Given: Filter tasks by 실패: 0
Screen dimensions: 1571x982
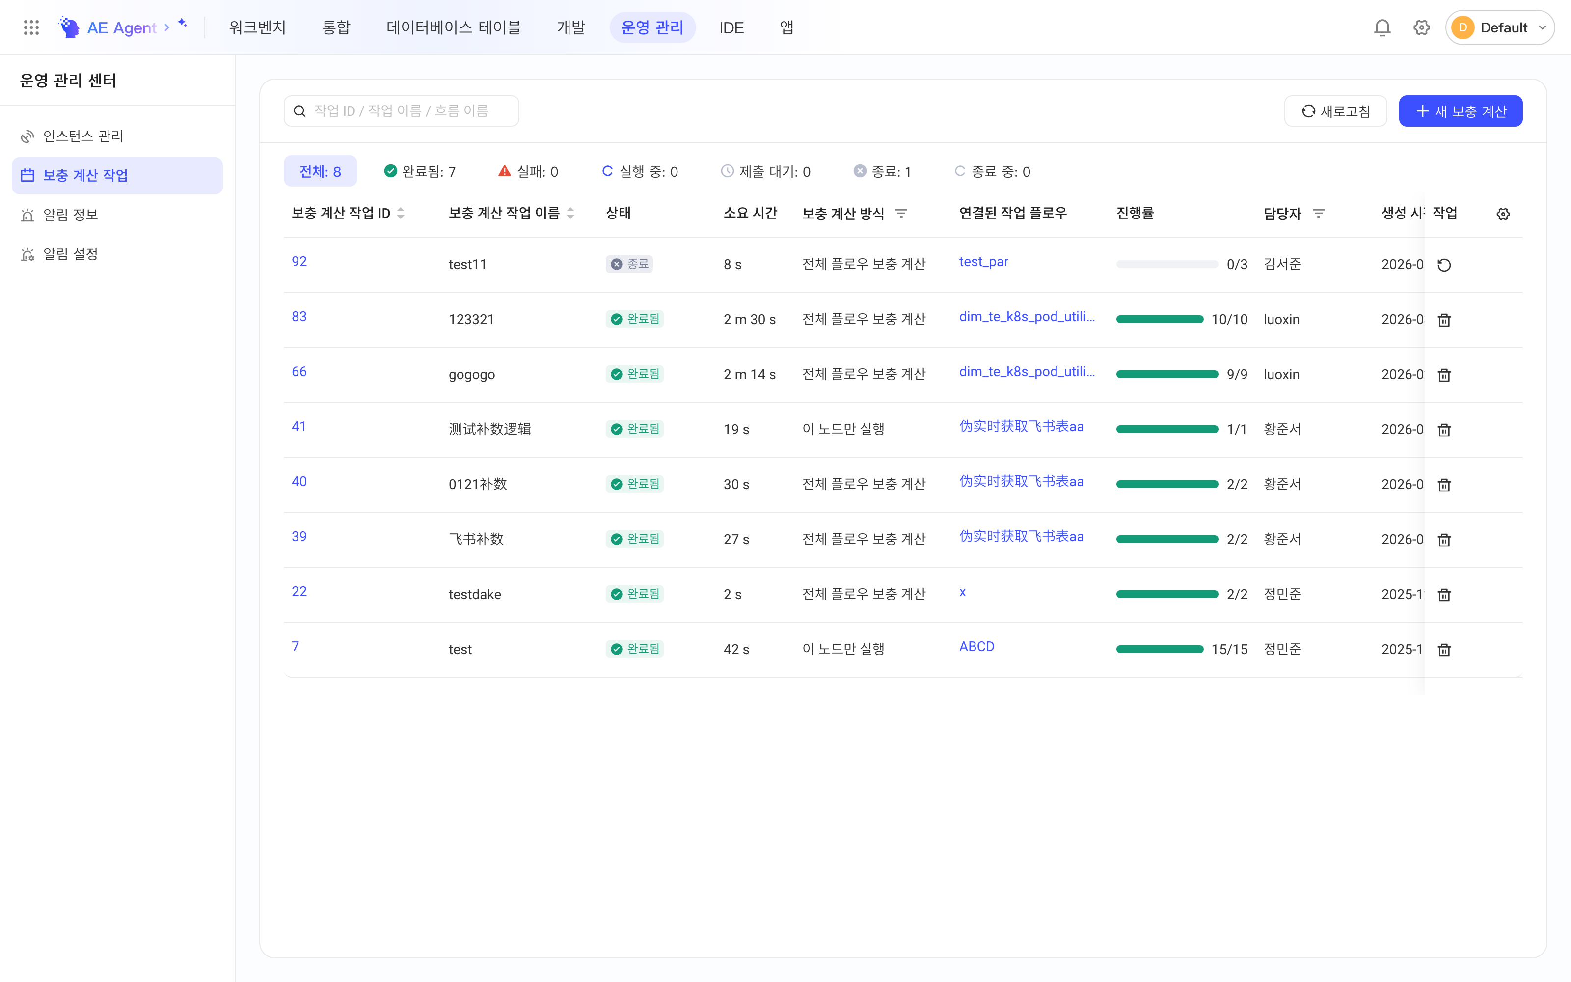Looking at the screenshot, I should (x=528, y=171).
